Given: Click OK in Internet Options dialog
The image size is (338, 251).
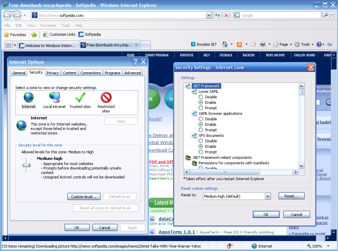Looking at the screenshot, I should point(77,228).
